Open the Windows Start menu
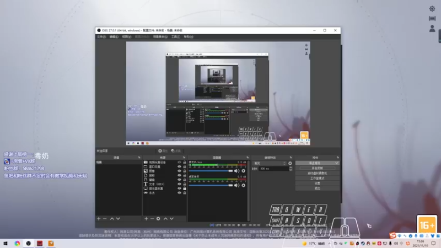 pos(6,244)
